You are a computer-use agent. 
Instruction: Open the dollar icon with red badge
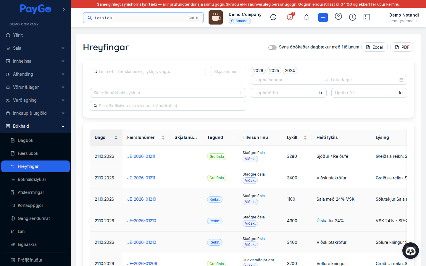290,17
